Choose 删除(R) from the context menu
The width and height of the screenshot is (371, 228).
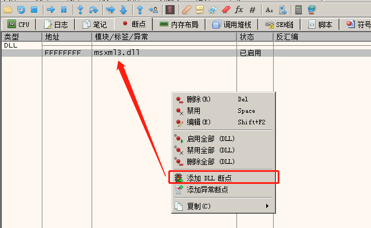pyautogui.click(x=223, y=99)
